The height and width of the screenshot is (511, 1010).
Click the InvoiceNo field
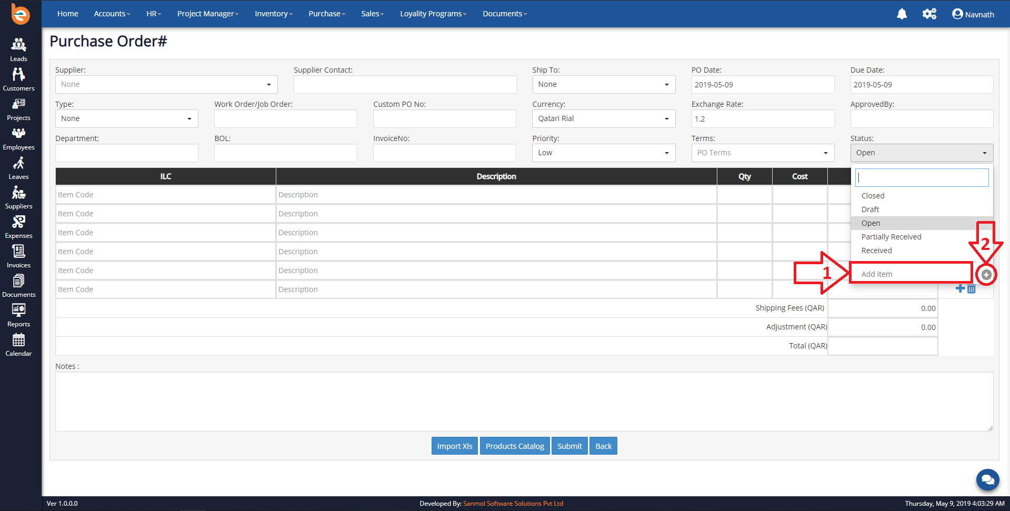(445, 153)
